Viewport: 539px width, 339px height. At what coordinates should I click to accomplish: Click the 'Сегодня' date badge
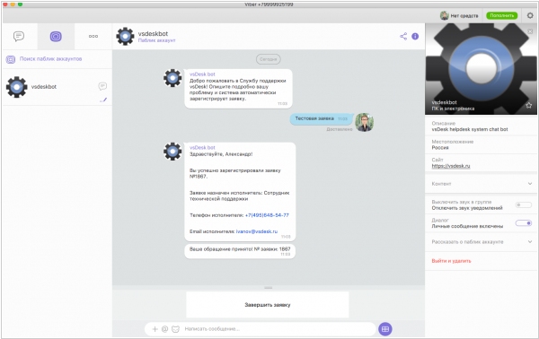click(268, 59)
